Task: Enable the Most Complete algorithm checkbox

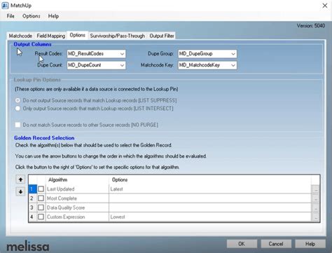Action: [x=41, y=198]
